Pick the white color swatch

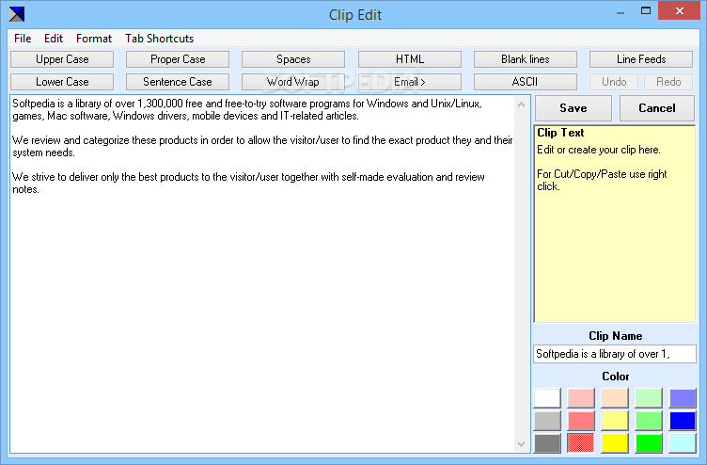point(547,398)
